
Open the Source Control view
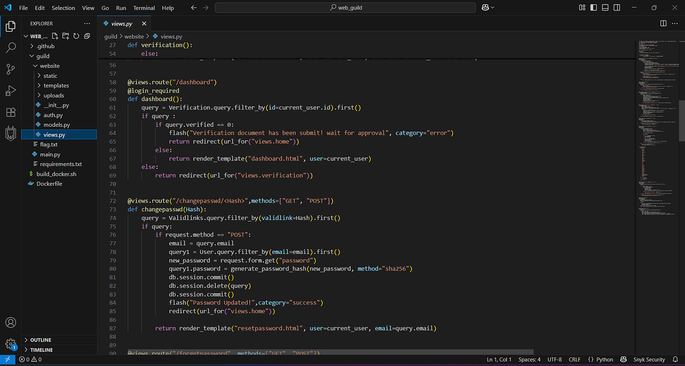pyautogui.click(x=10, y=69)
